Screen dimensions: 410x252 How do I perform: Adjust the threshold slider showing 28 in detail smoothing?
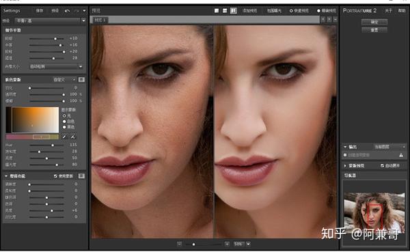click(46, 58)
